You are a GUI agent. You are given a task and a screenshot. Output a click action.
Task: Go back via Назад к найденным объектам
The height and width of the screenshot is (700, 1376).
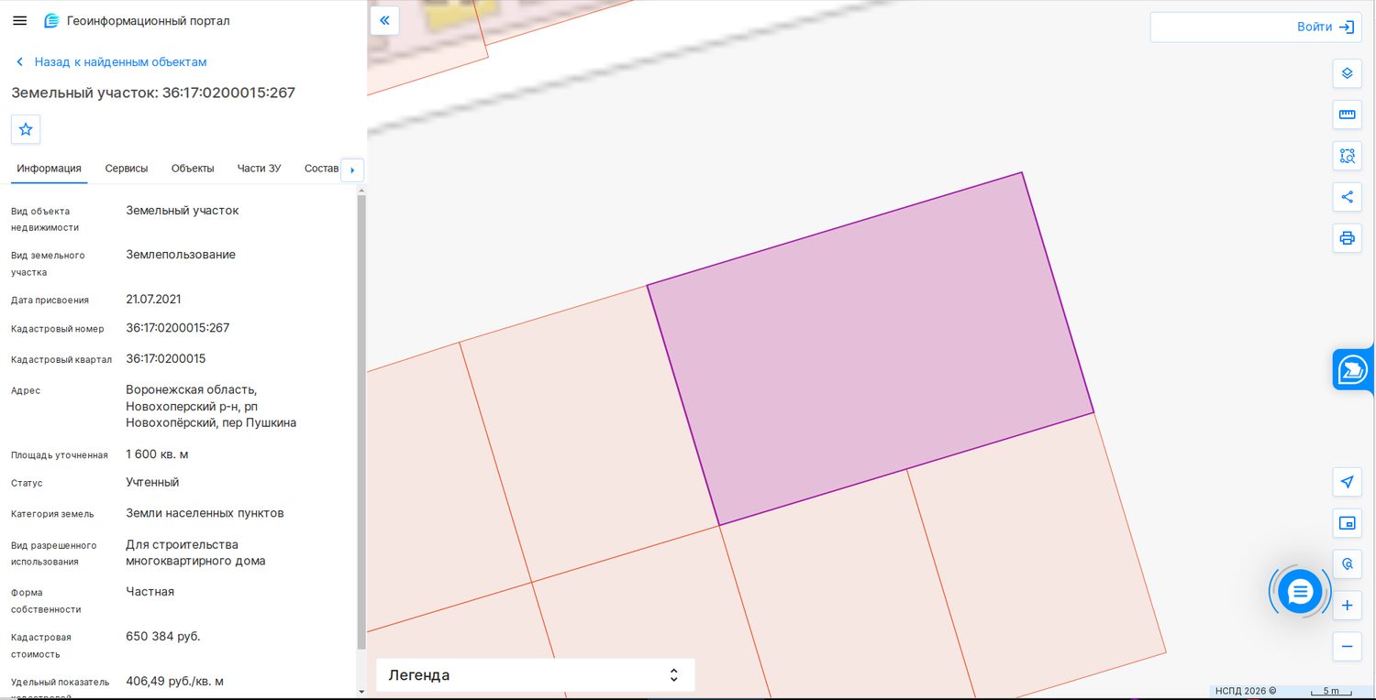point(111,62)
